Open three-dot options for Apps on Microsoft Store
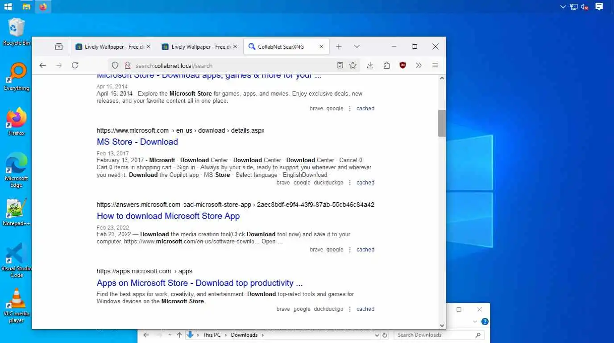This screenshot has width=614, height=343. coord(350,309)
